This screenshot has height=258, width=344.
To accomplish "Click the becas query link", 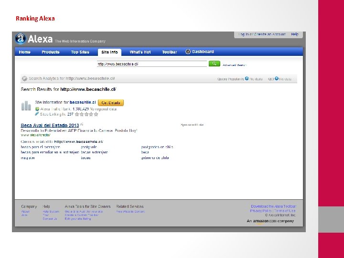I will pos(86,158).
